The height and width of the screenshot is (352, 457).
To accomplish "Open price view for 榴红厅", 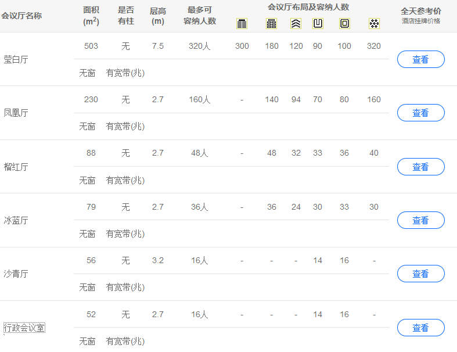I will [420, 167].
